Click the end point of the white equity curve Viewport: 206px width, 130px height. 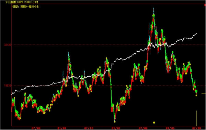coord(196,34)
